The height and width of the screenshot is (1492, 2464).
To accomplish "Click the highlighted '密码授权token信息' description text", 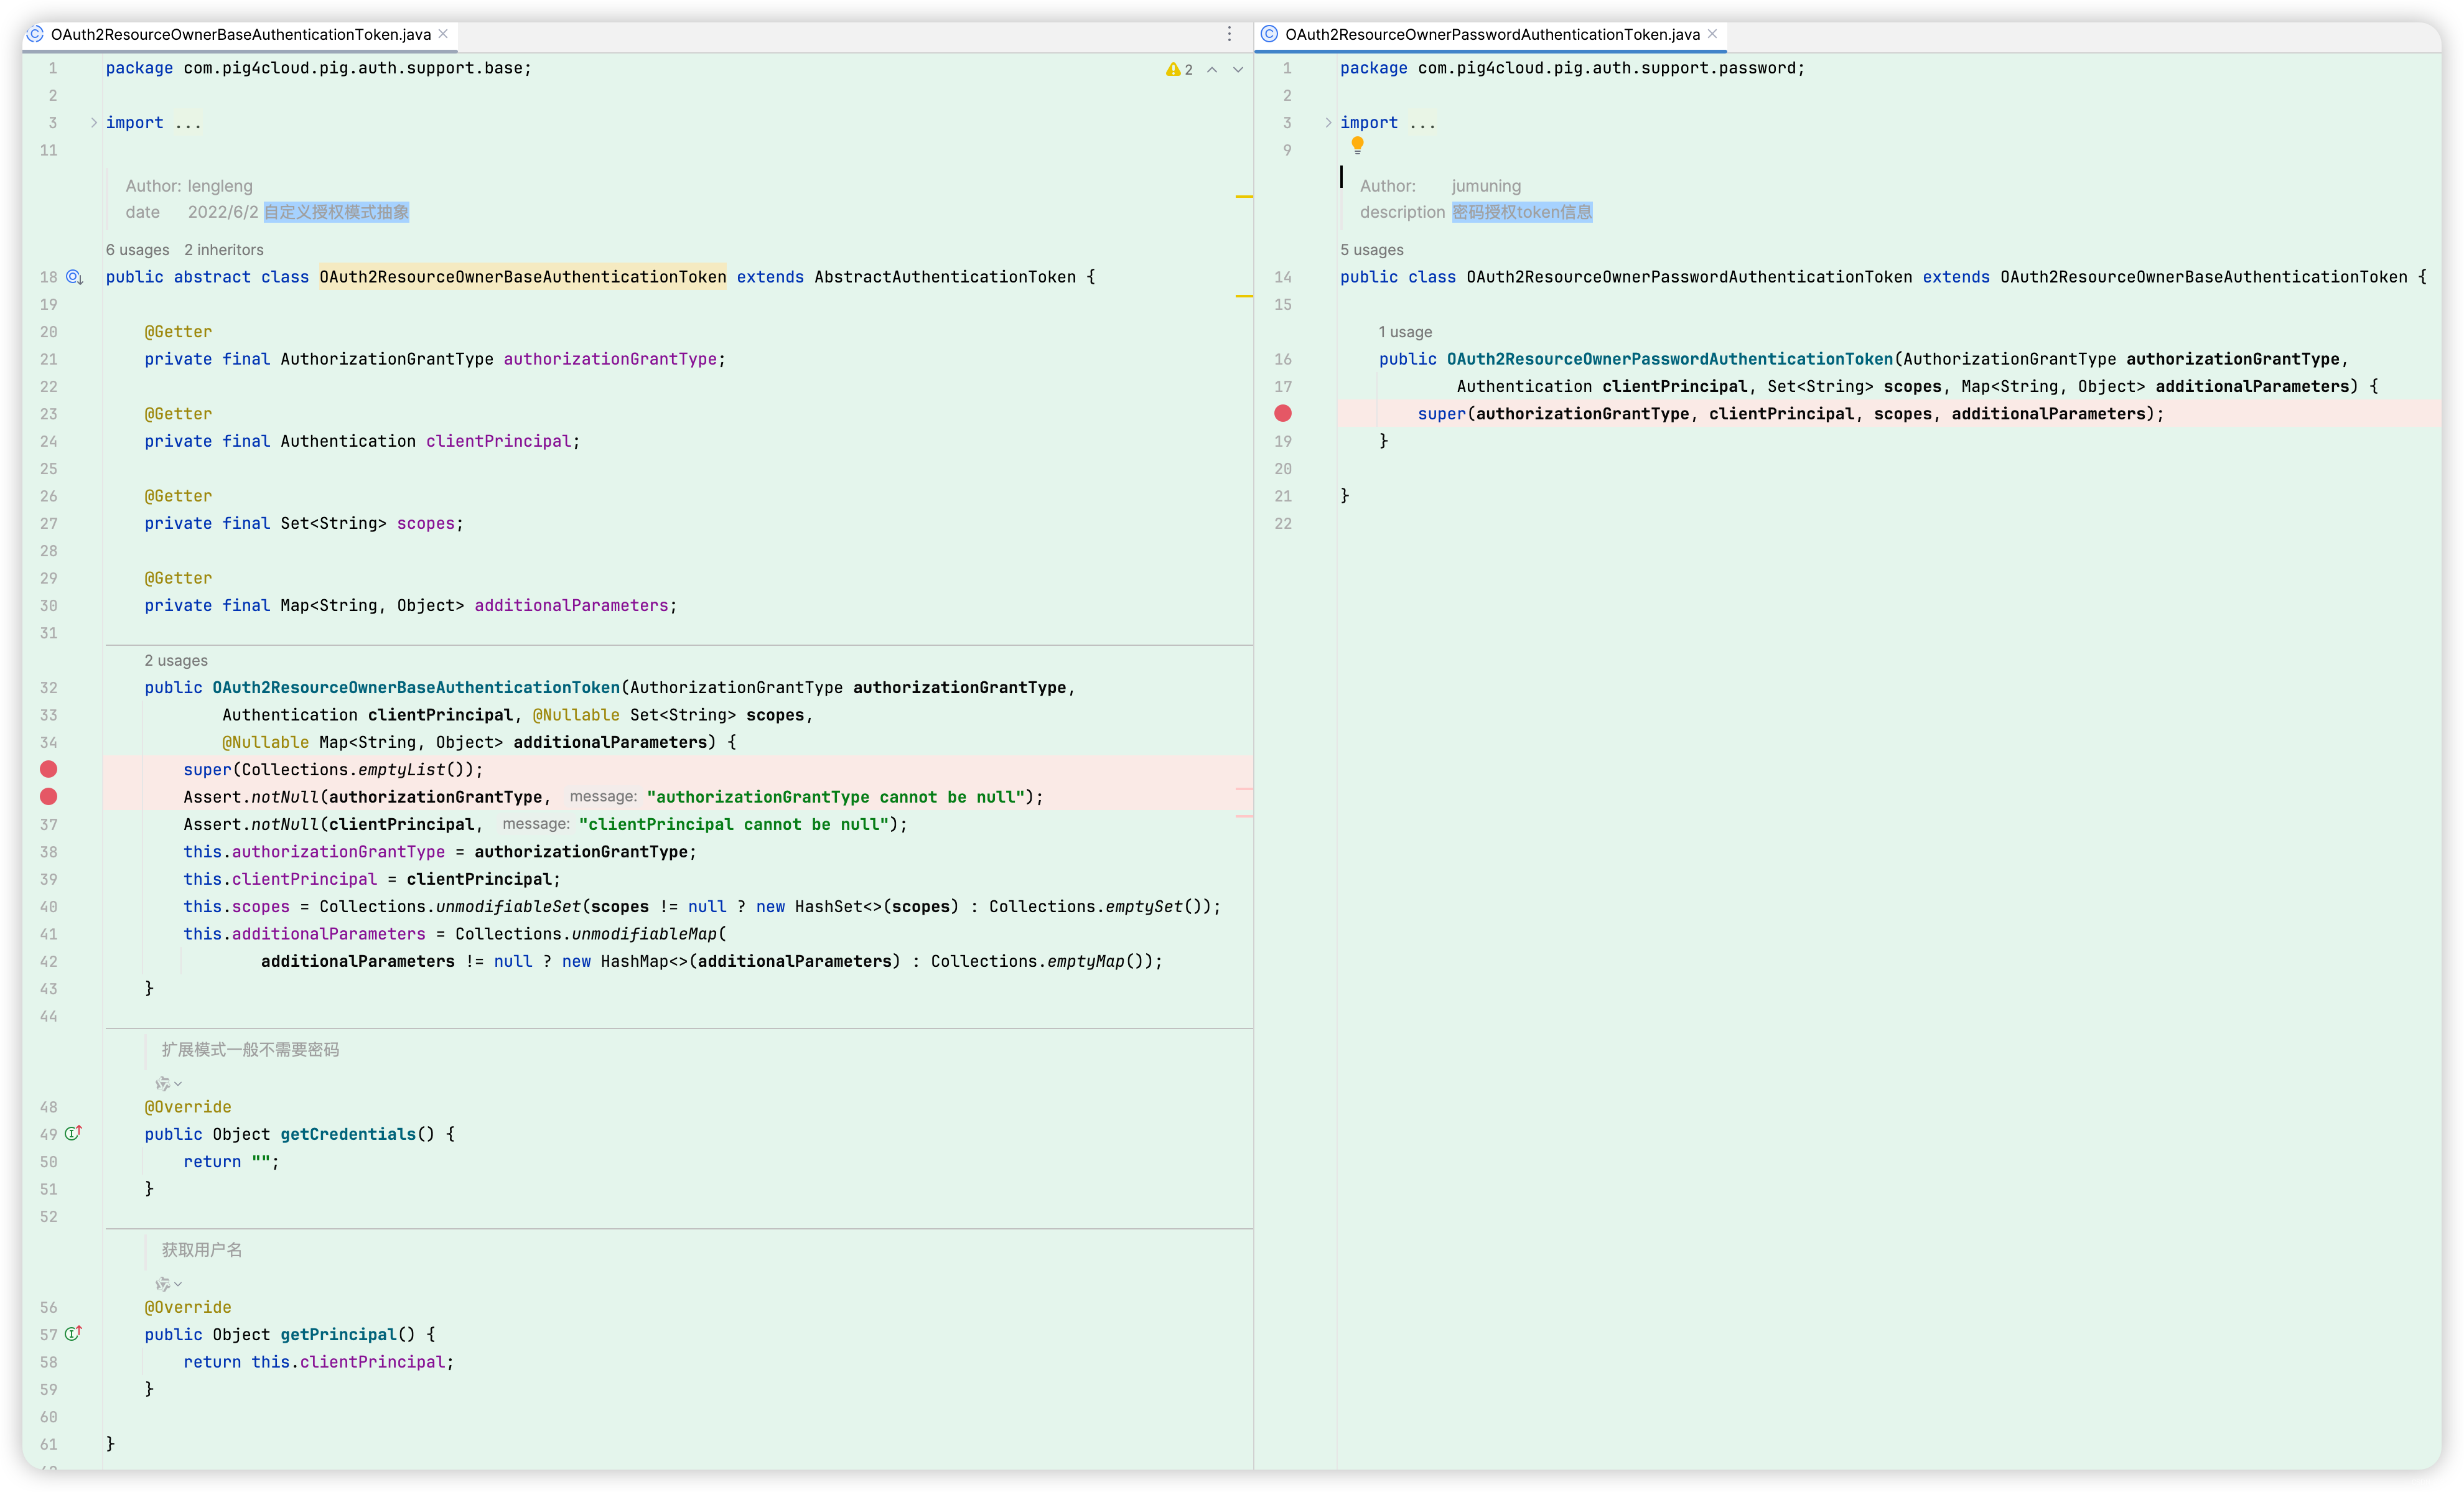I will (1522, 212).
